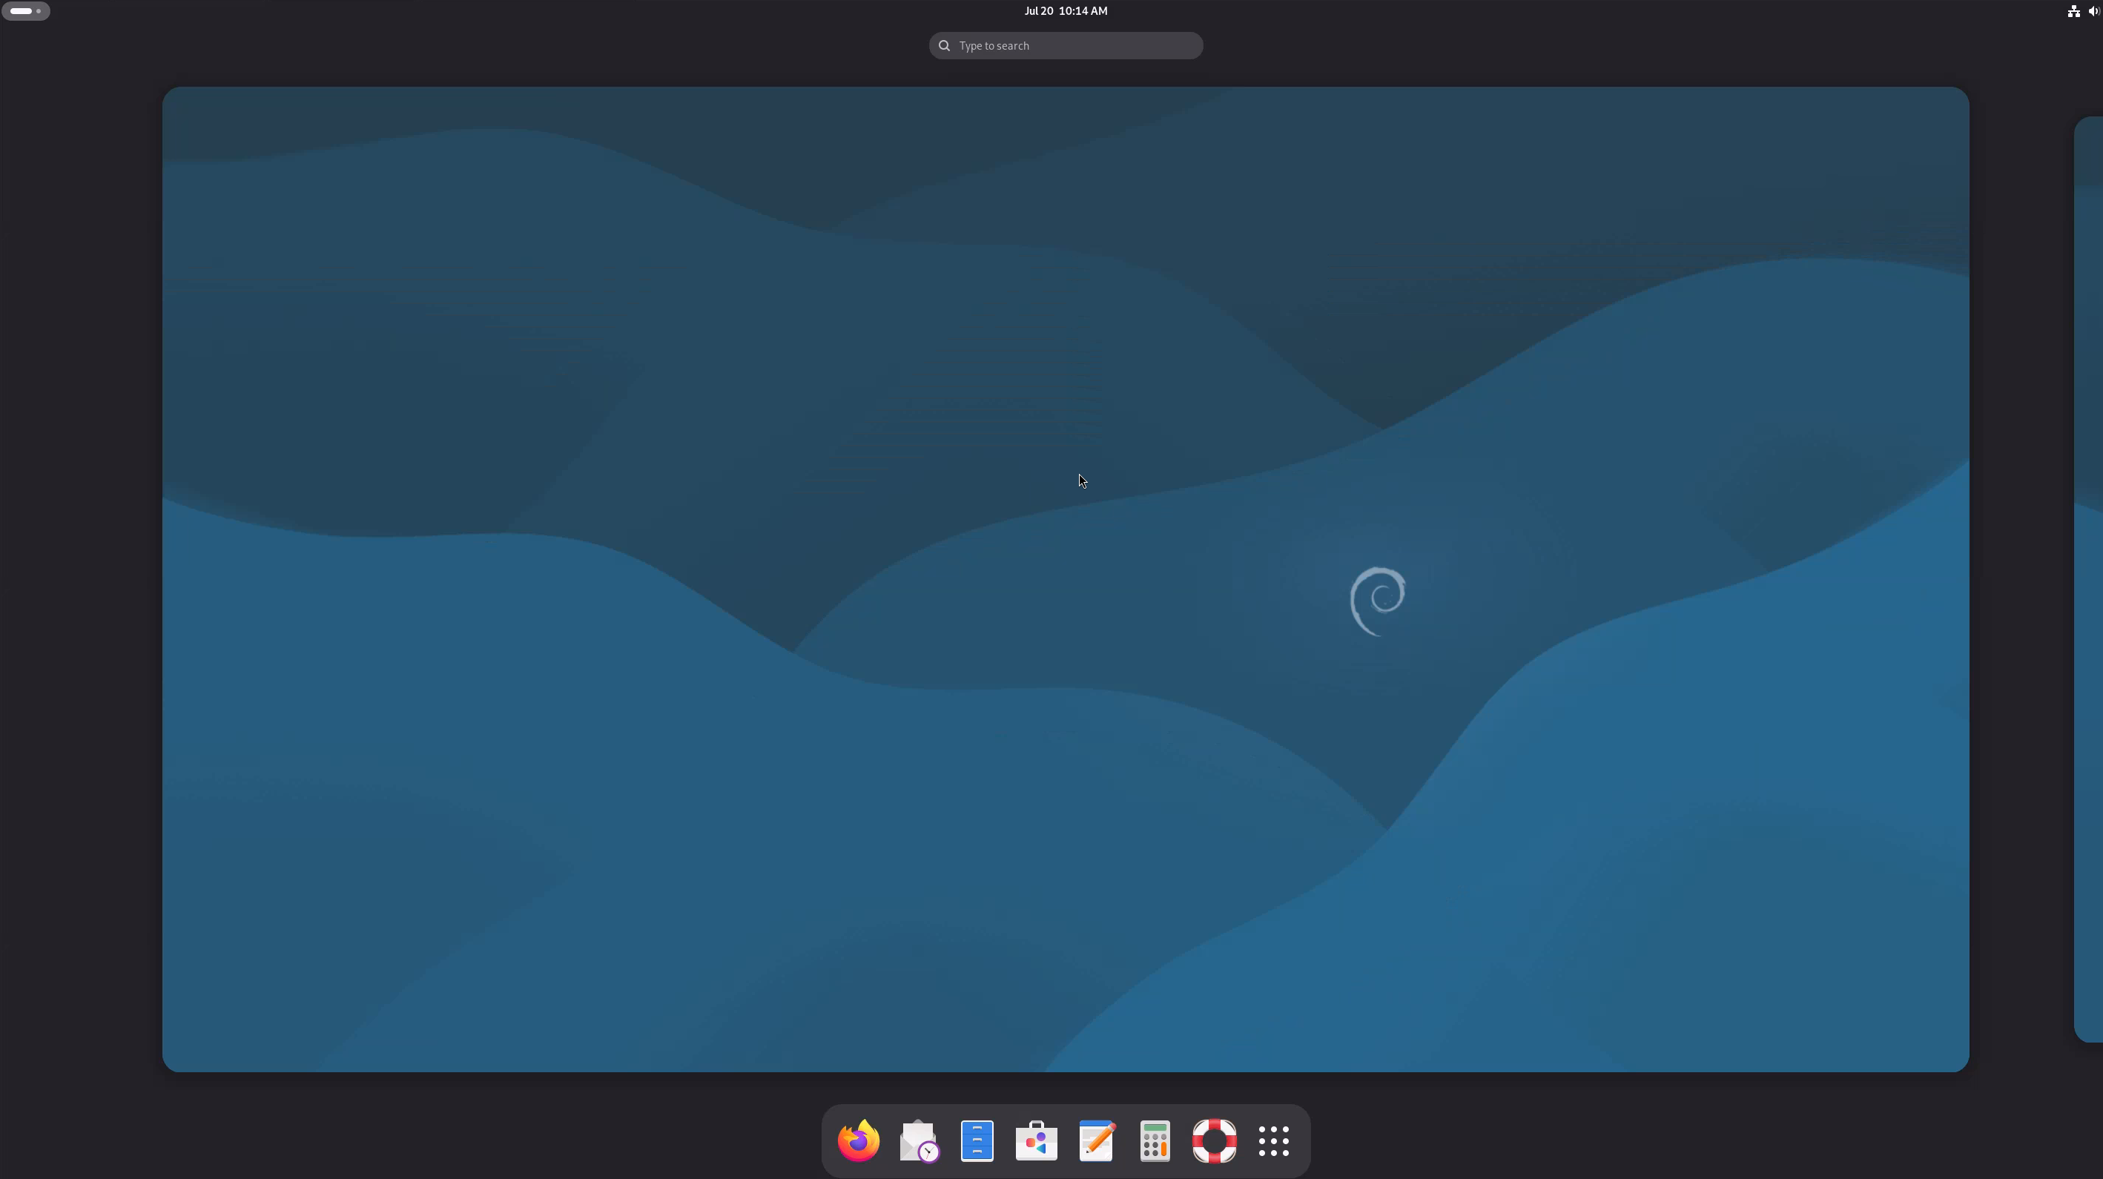Screen dimensions: 2103x1179
Task: Launch the Text Editor
Action: pyautogui.click(x=1095, y=1140)
